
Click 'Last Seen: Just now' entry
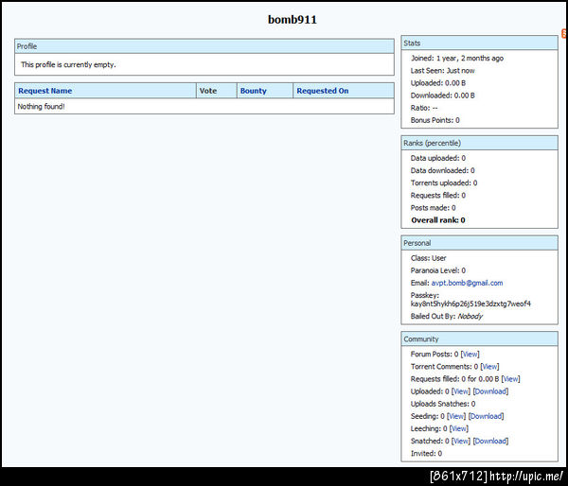[x=442, y=71]
